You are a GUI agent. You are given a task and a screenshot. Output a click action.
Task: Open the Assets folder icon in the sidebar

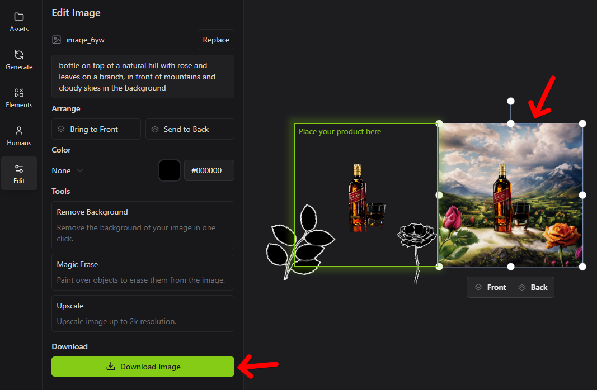tap(19, 17)
